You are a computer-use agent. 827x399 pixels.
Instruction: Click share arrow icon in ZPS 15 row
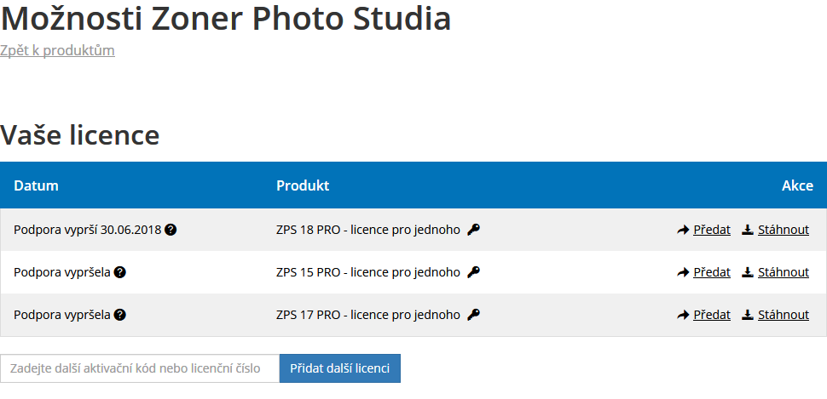pos(683,273)
